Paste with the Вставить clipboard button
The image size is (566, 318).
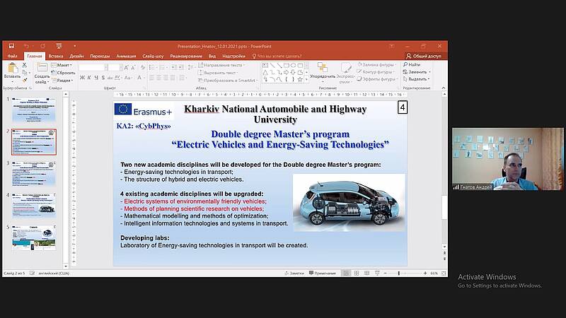(x=12, y=71)
